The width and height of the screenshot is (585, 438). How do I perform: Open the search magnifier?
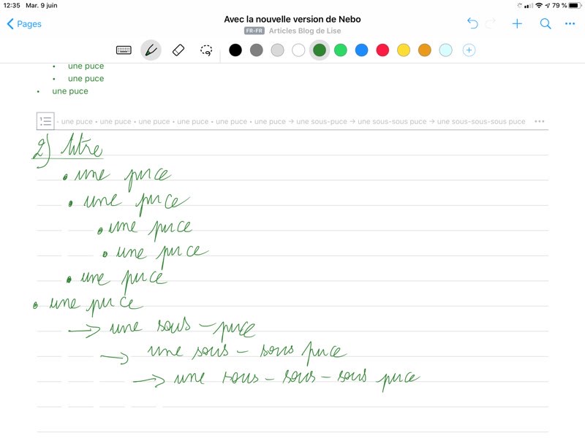(545, 24)
